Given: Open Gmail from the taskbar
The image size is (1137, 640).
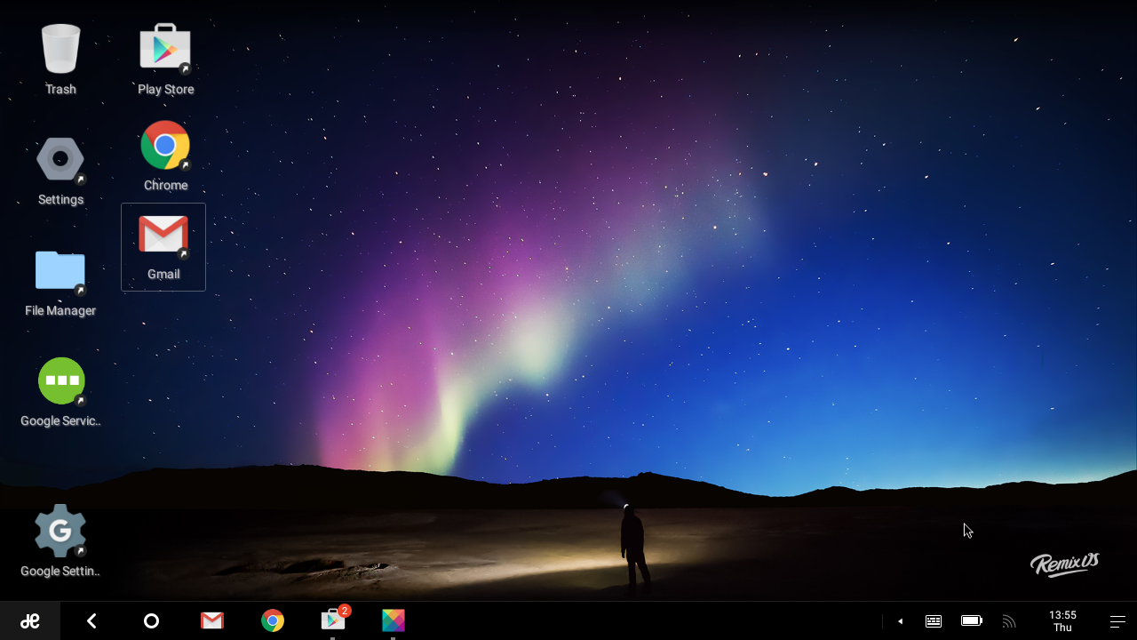Looking at the screenshot, I should 211,621.
